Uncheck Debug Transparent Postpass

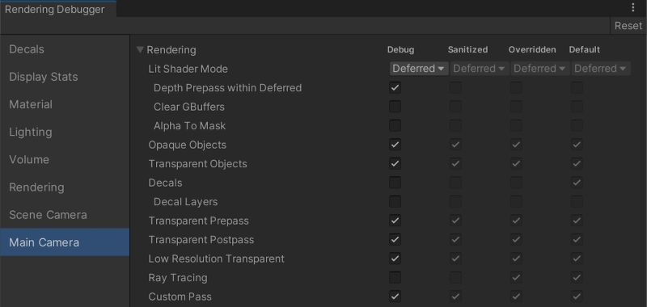pos(395,239)
